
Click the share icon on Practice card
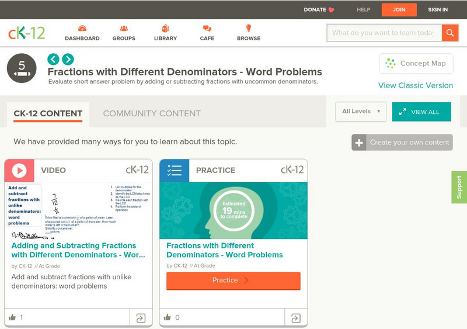point(295,318)
